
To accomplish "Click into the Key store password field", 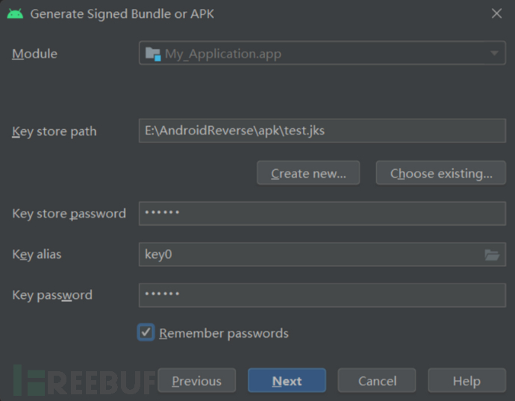I will (322, 213).
